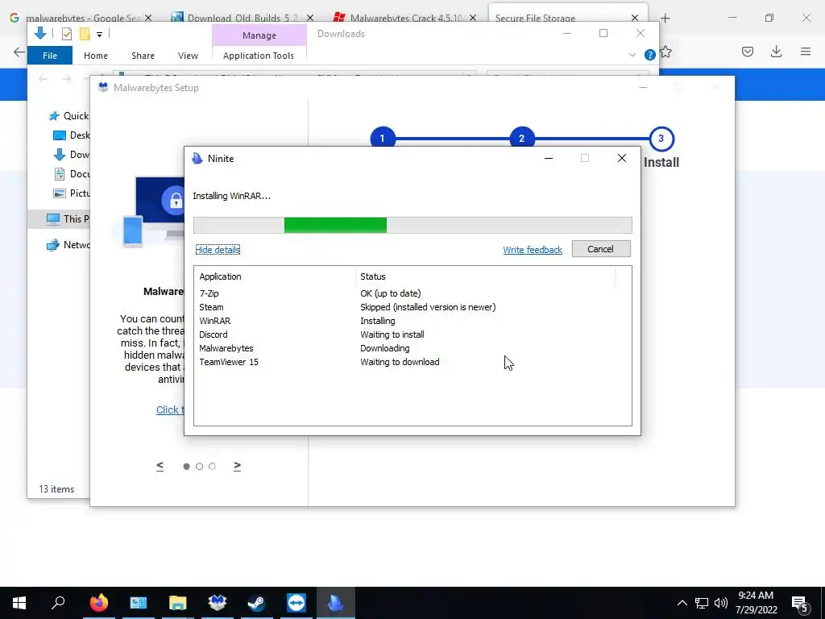Viewport: 825px width, 619px height.
Task: Open the Home ribbon tab in File Explorer
Action: (x=96, y=56)
